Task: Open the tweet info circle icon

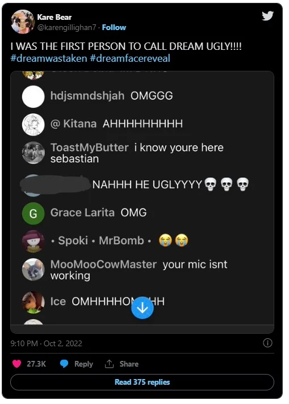Action: 267,343
